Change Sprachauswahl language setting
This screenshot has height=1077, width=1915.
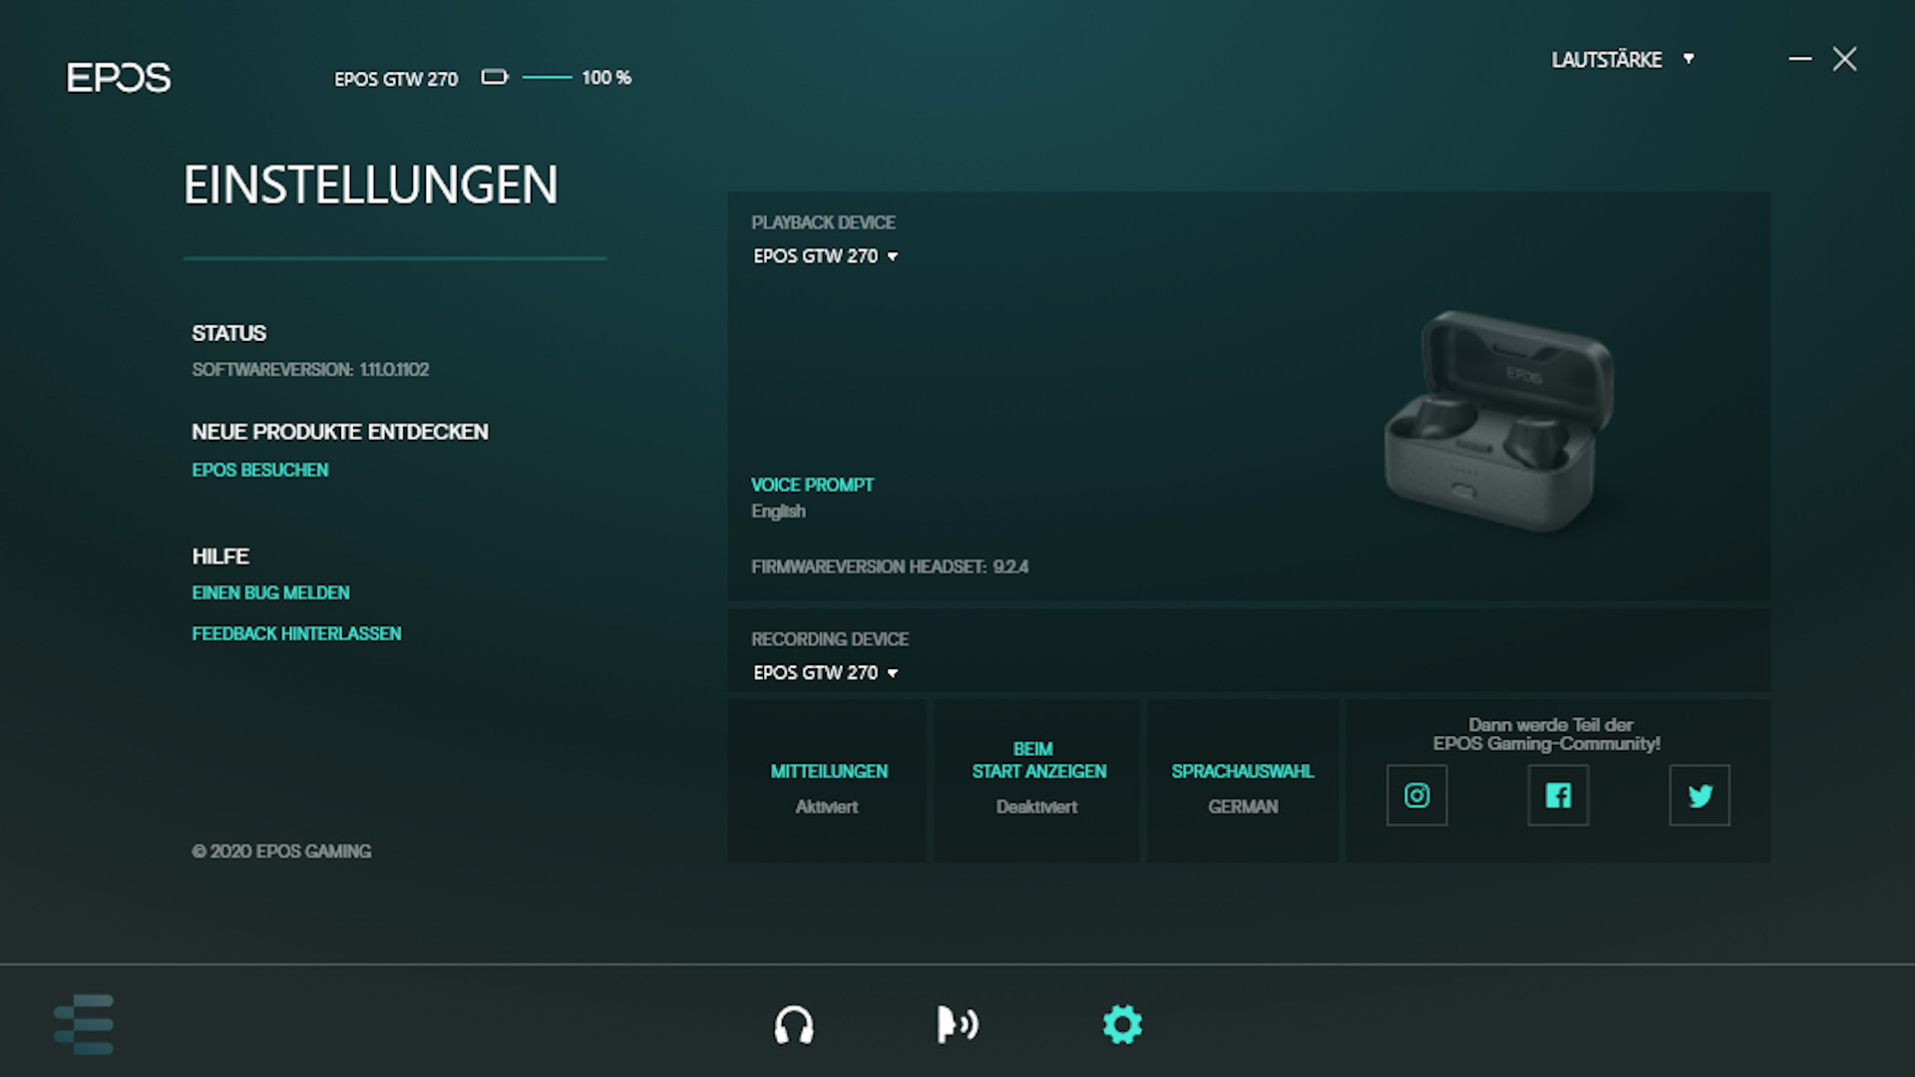point(1242,787)
